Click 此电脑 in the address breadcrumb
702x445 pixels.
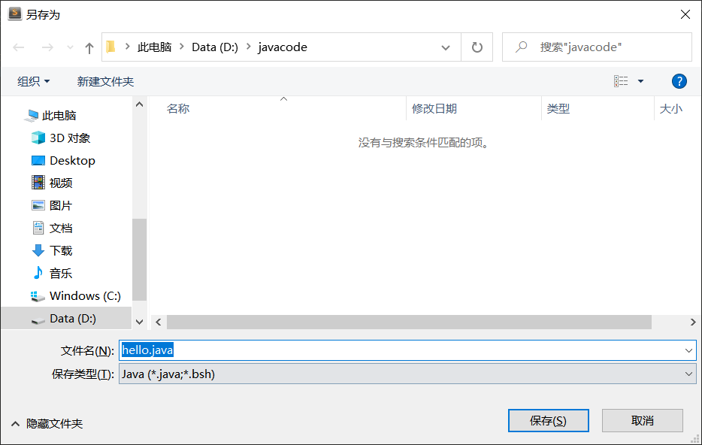[x=154, y=47]
